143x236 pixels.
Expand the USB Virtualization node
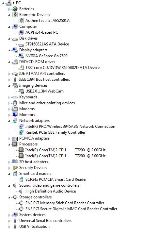9,227
